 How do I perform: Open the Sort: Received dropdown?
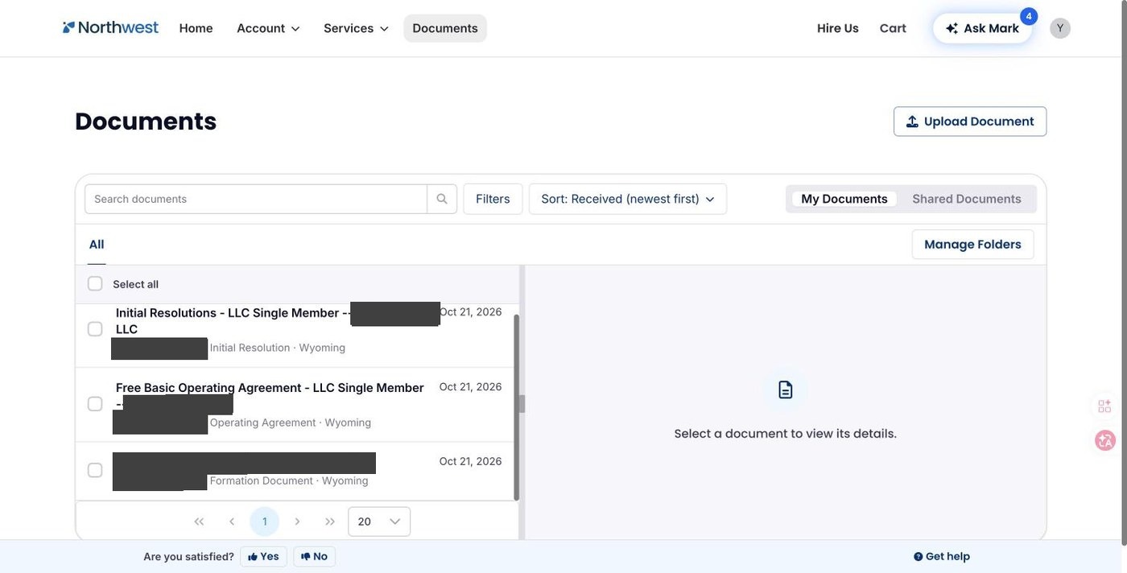click(628, 199)
